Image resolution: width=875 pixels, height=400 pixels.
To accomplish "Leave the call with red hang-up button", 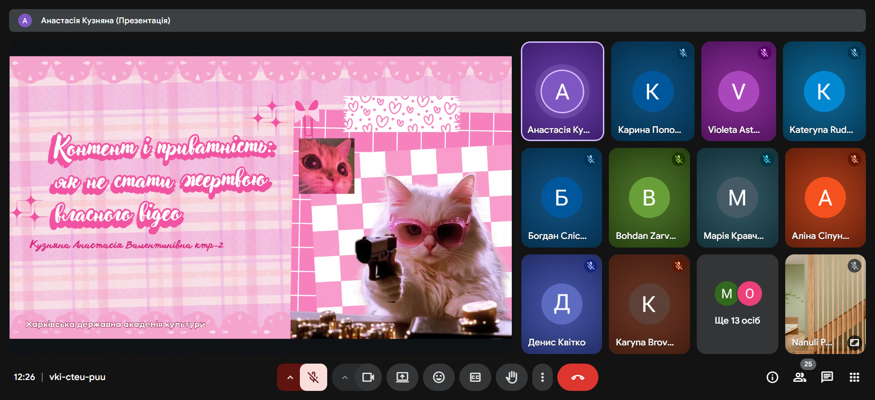I will click(x=577, y=377).
